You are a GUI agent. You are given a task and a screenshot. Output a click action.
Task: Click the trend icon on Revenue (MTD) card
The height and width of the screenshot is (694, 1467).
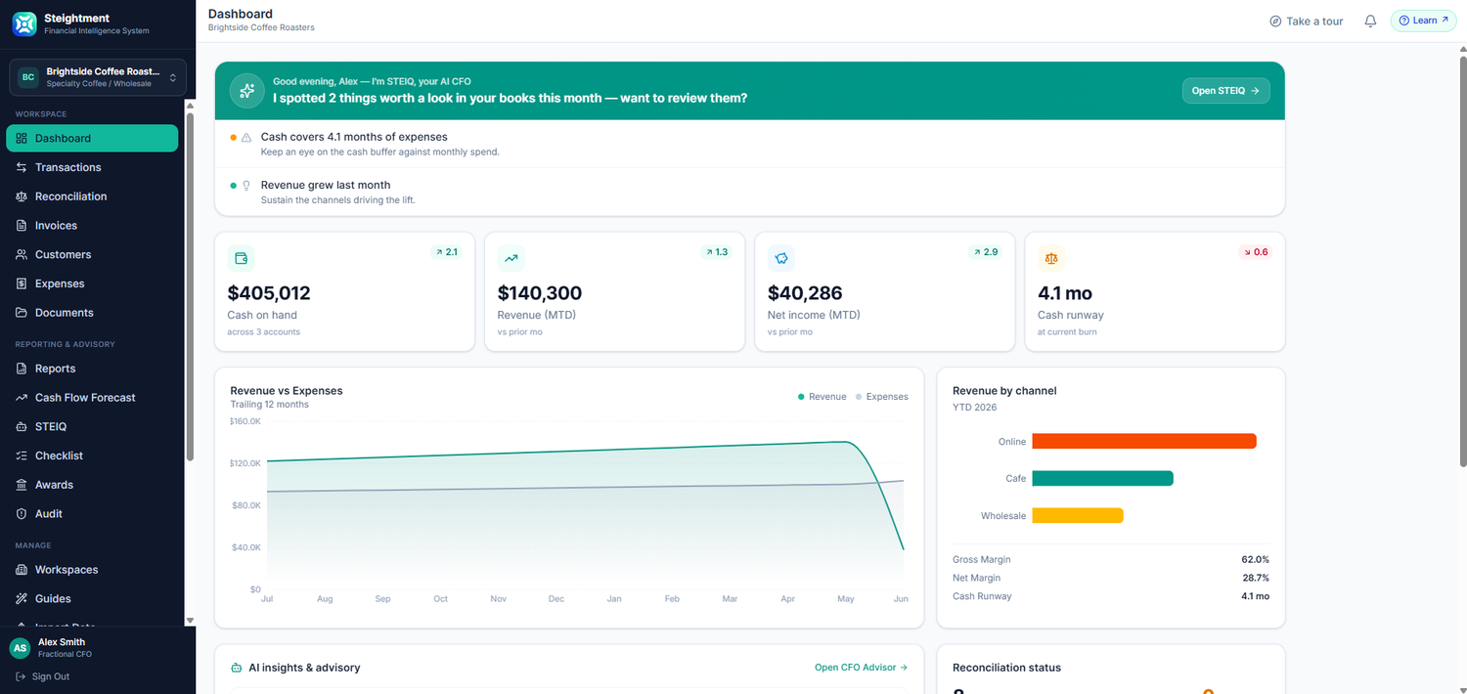[511, 258]
